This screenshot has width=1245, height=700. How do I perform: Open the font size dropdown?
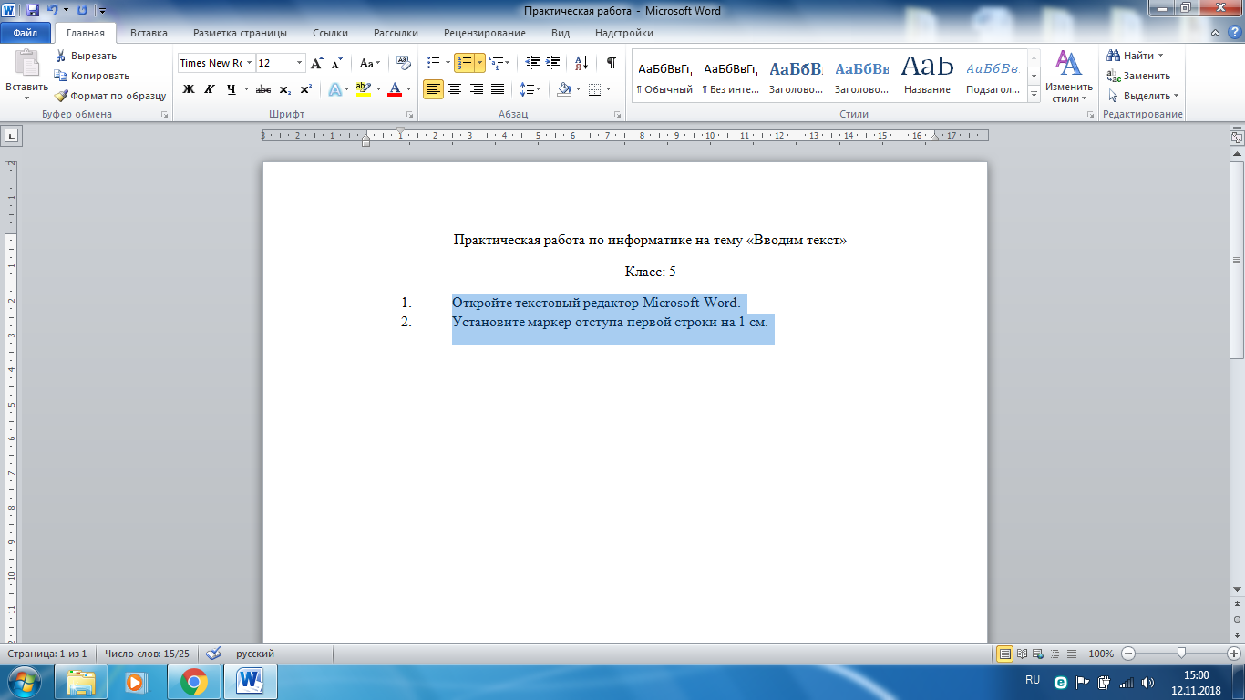[300, 63]
